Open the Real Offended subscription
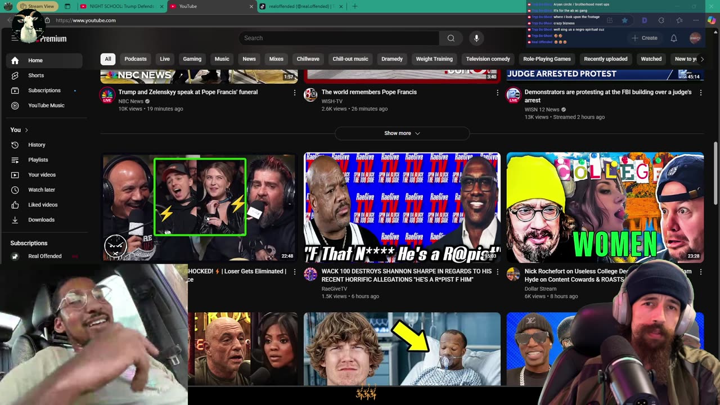The height and width of the screenshot is (405, 720). 44,256
